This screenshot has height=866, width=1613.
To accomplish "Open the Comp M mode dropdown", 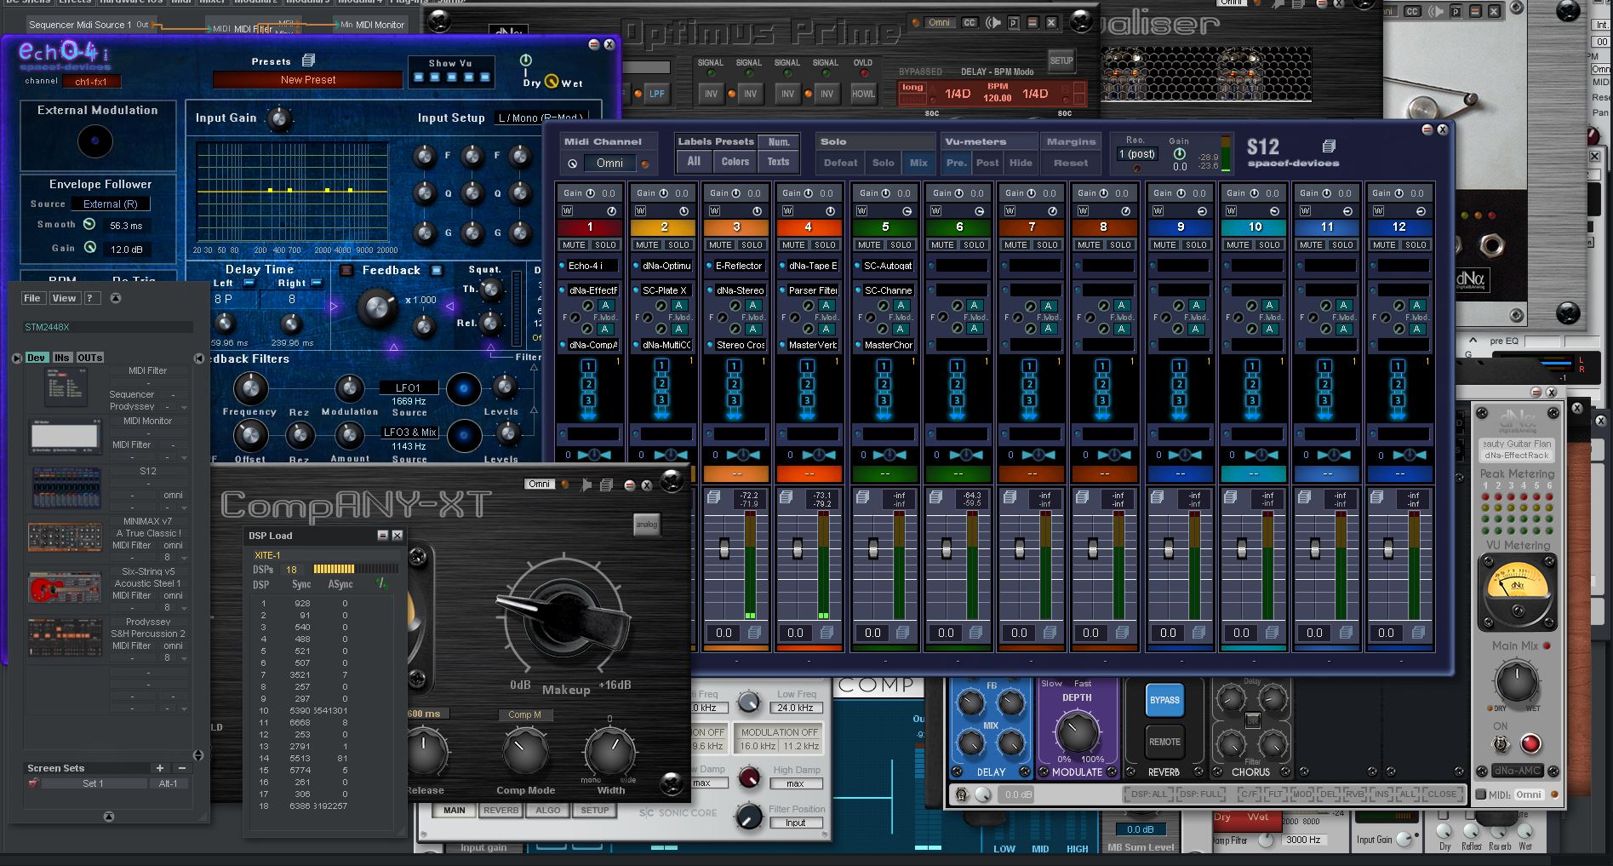I will (525, 714).
